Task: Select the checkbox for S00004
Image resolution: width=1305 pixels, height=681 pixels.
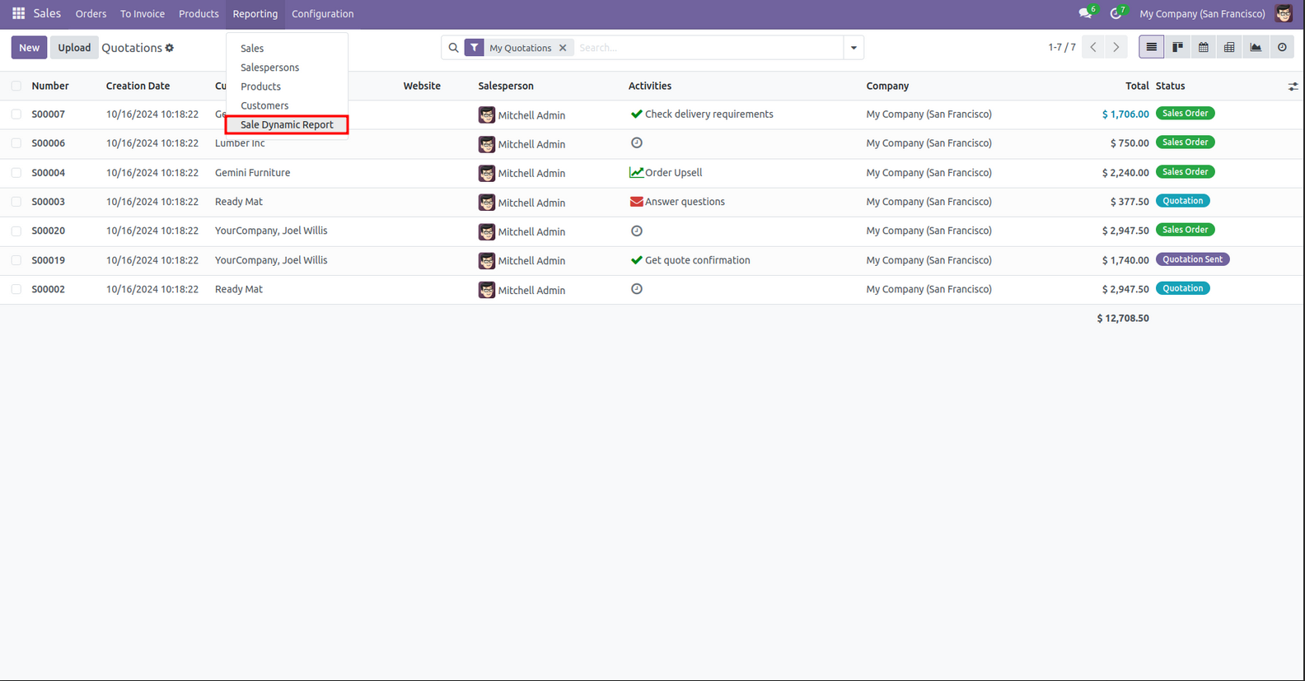Action: pyautogui.click(x=16, y=173)
